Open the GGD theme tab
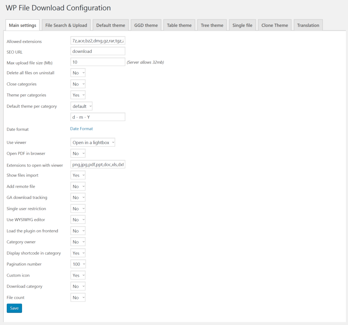This screenshot has width=348, height=325. coord(146,25)
